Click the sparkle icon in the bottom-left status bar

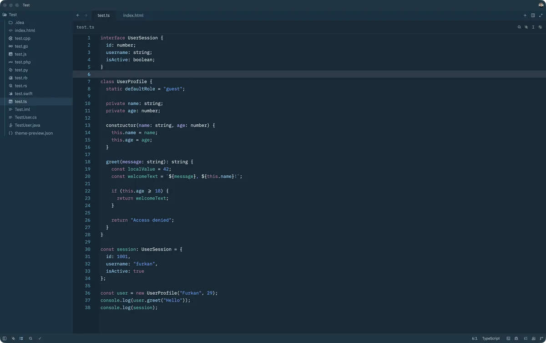tap(13, 338)
